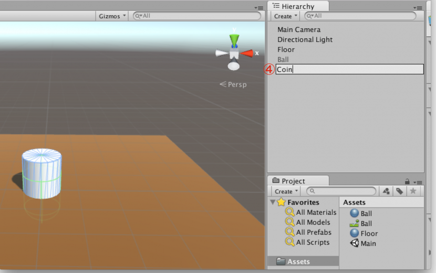Click the Hierarchy search field
This screenshot has height=273, width=436.
click(x=362, y=16)
